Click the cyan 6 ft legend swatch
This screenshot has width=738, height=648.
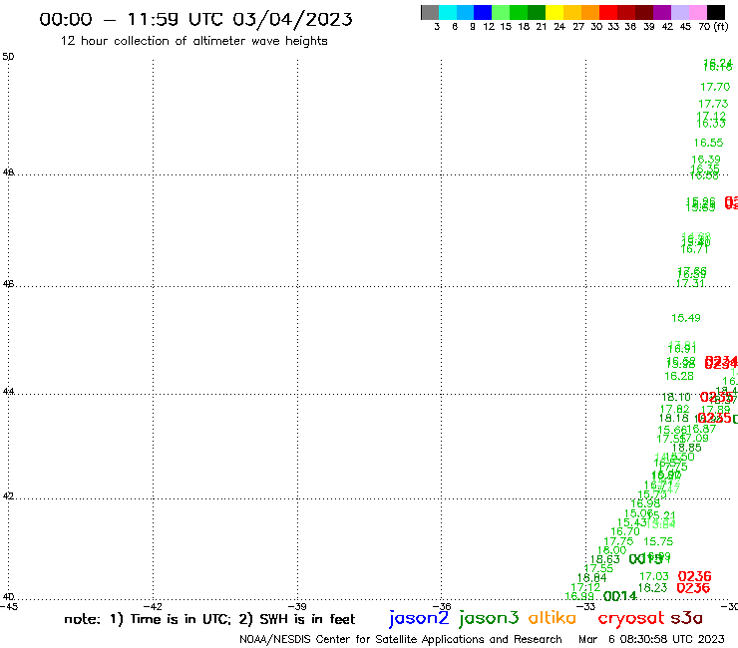[x=448, y=13]
